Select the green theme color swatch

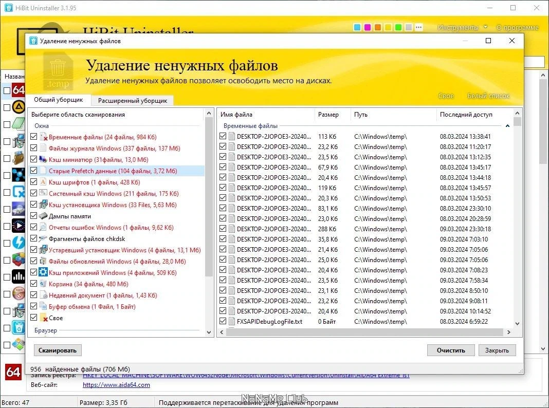(x=398, y=27)
